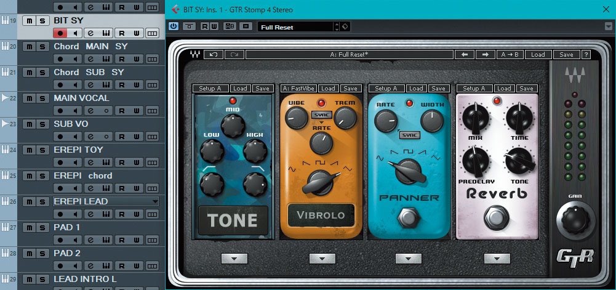The height and width of the screenshot is (290, 616).
Task: Open the A: Full Reset* preset bar
Action: pos(350,55)
